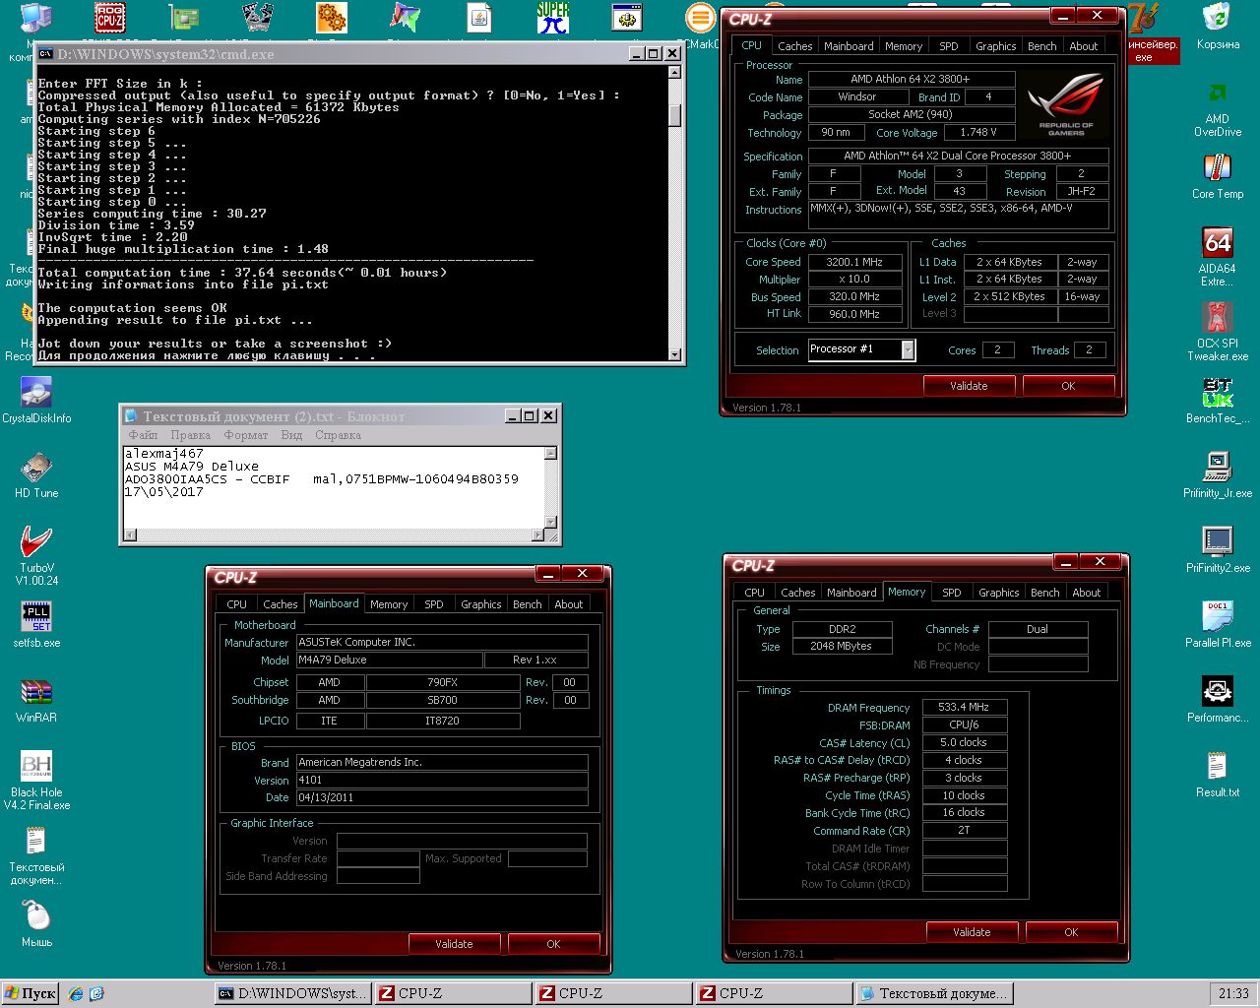Click the 2048 MBytes memory size field
Viewport: 1260px width, 1008px height.
coord(841,646)
